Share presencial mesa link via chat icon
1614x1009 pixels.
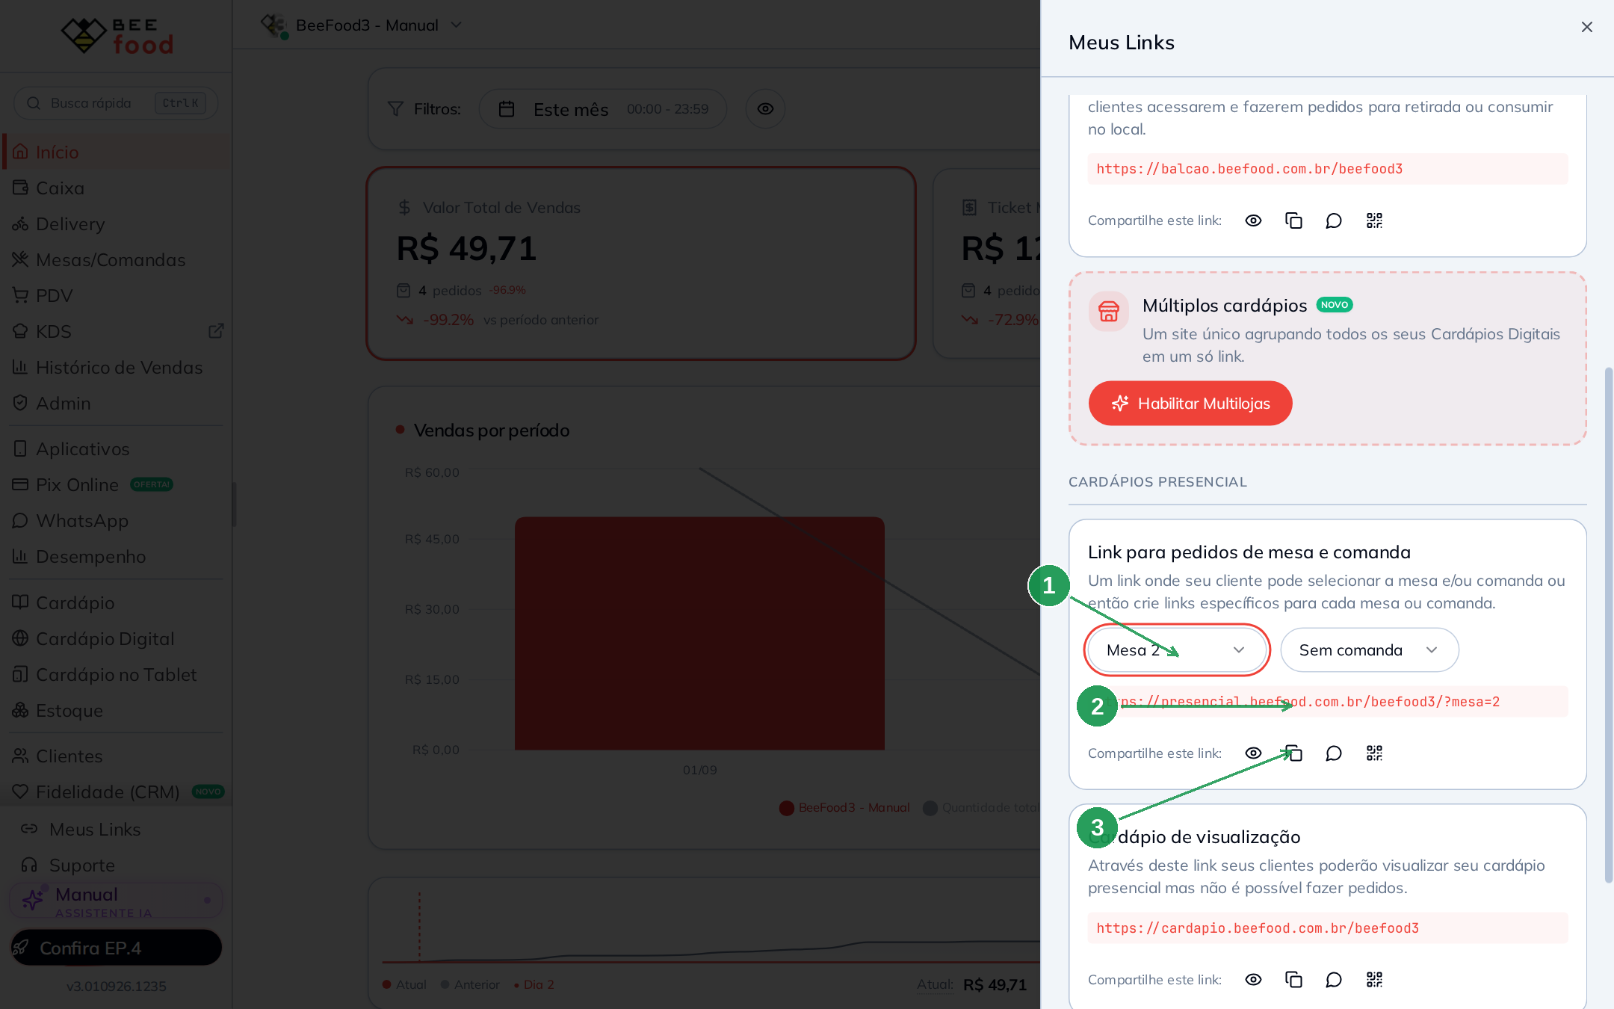coord(1334,753)
